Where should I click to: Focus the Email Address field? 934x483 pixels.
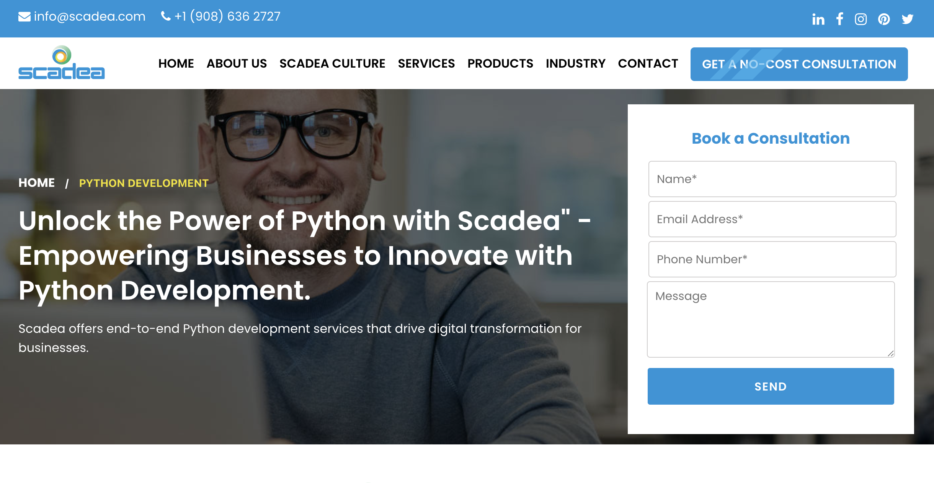(772, 219)
